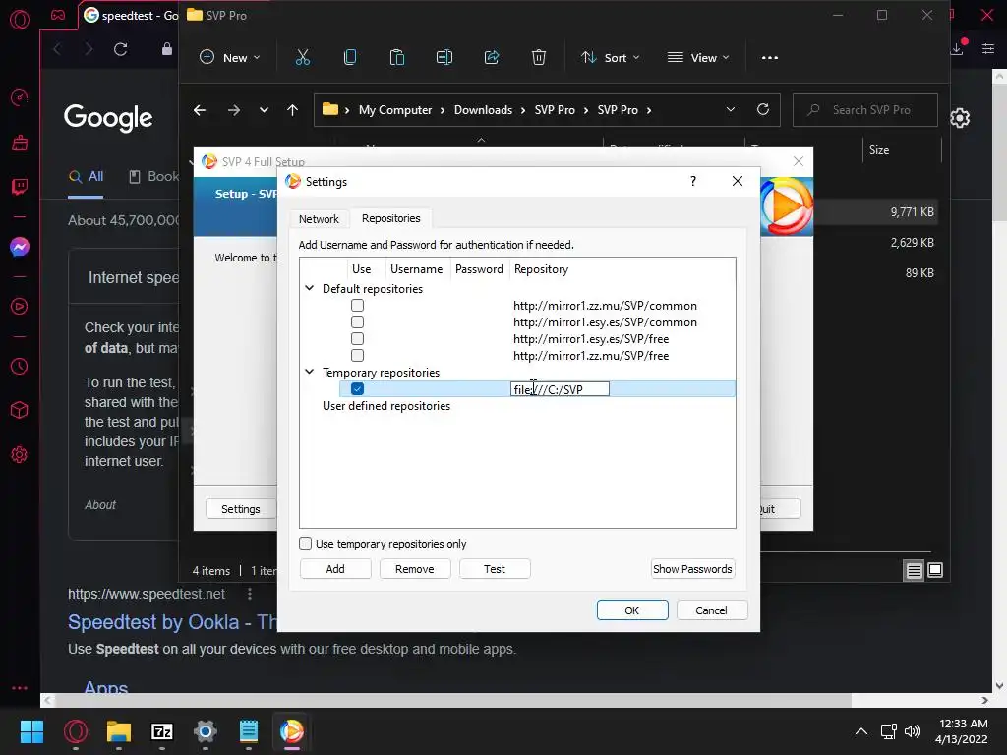Reload the page in Opera browser

pos(120,49)
